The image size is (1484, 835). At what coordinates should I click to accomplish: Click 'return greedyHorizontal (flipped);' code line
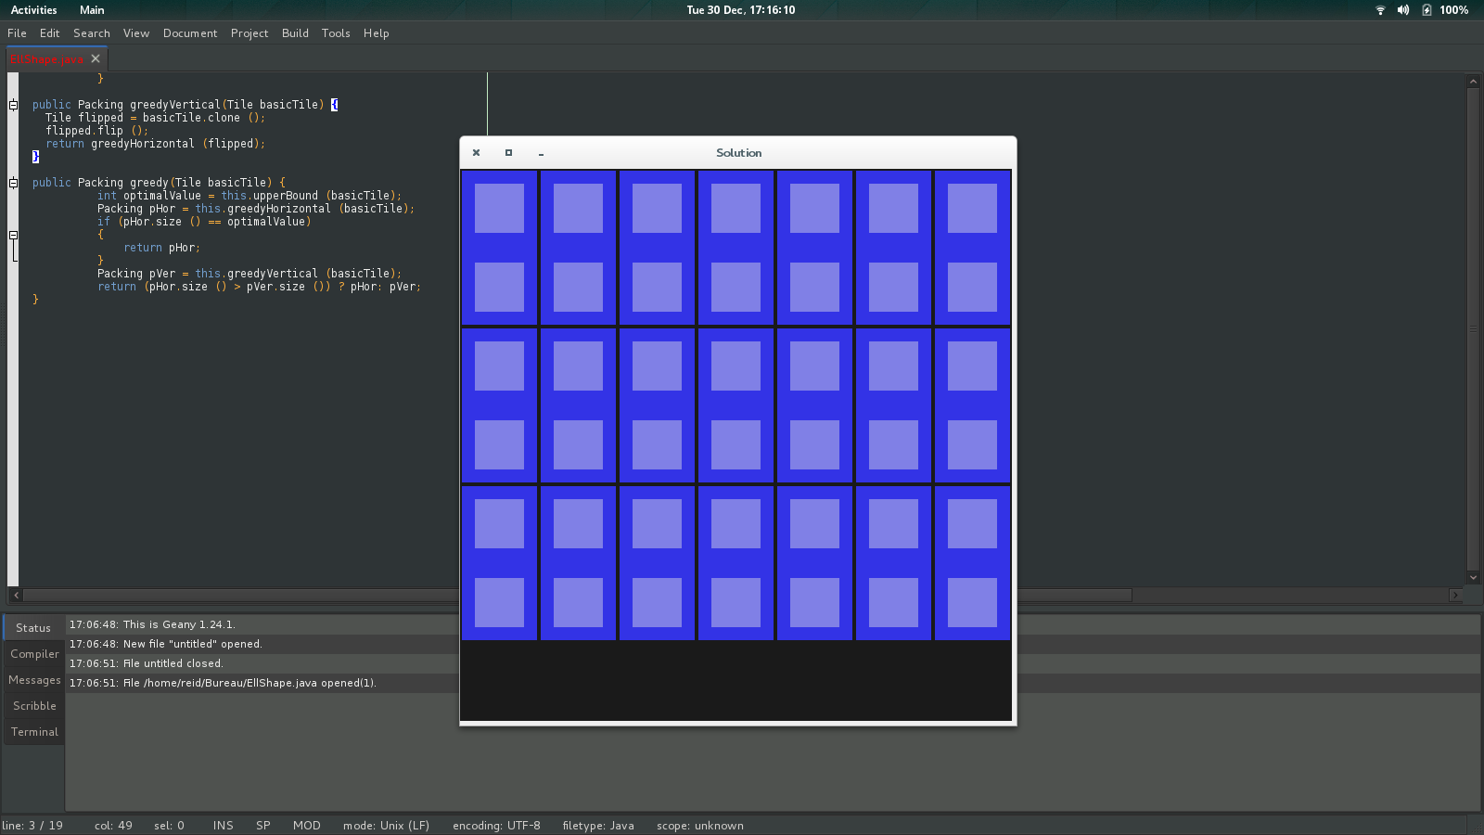click(156, 144)
